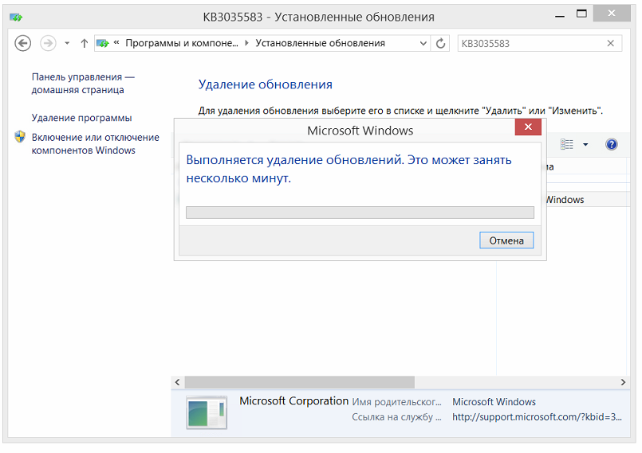The height and width of the screenshot is (453, 642).
Task: Select the Программы и компоненты breadcrumb
Action: [182, 44]
